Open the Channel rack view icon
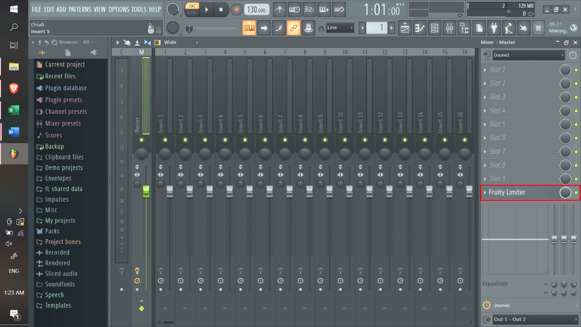The image size is (581, 327). click(435, 28)
